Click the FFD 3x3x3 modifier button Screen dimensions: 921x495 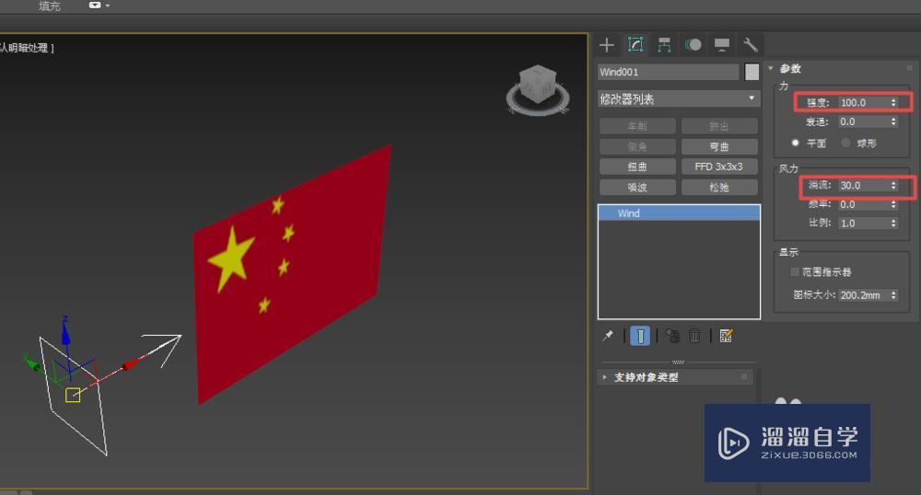719,167
